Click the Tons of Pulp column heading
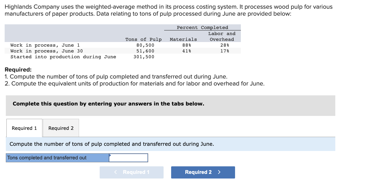The height and width of the screenshot is (193, 369). (x=143, y=39)
